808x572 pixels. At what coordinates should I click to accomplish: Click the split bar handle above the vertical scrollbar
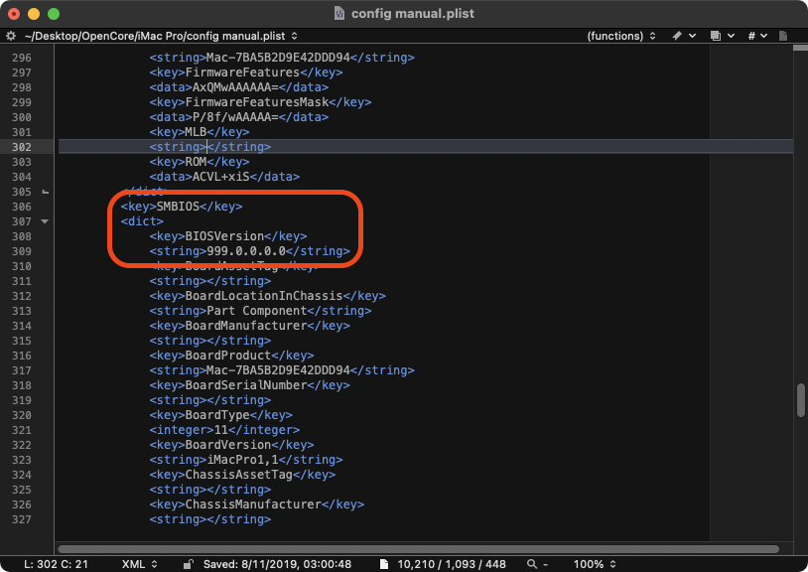pos(800,48)
